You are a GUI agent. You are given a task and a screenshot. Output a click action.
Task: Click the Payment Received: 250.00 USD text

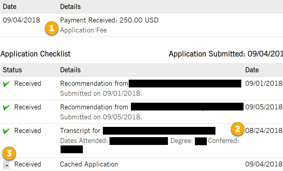[x=109, y=20]
